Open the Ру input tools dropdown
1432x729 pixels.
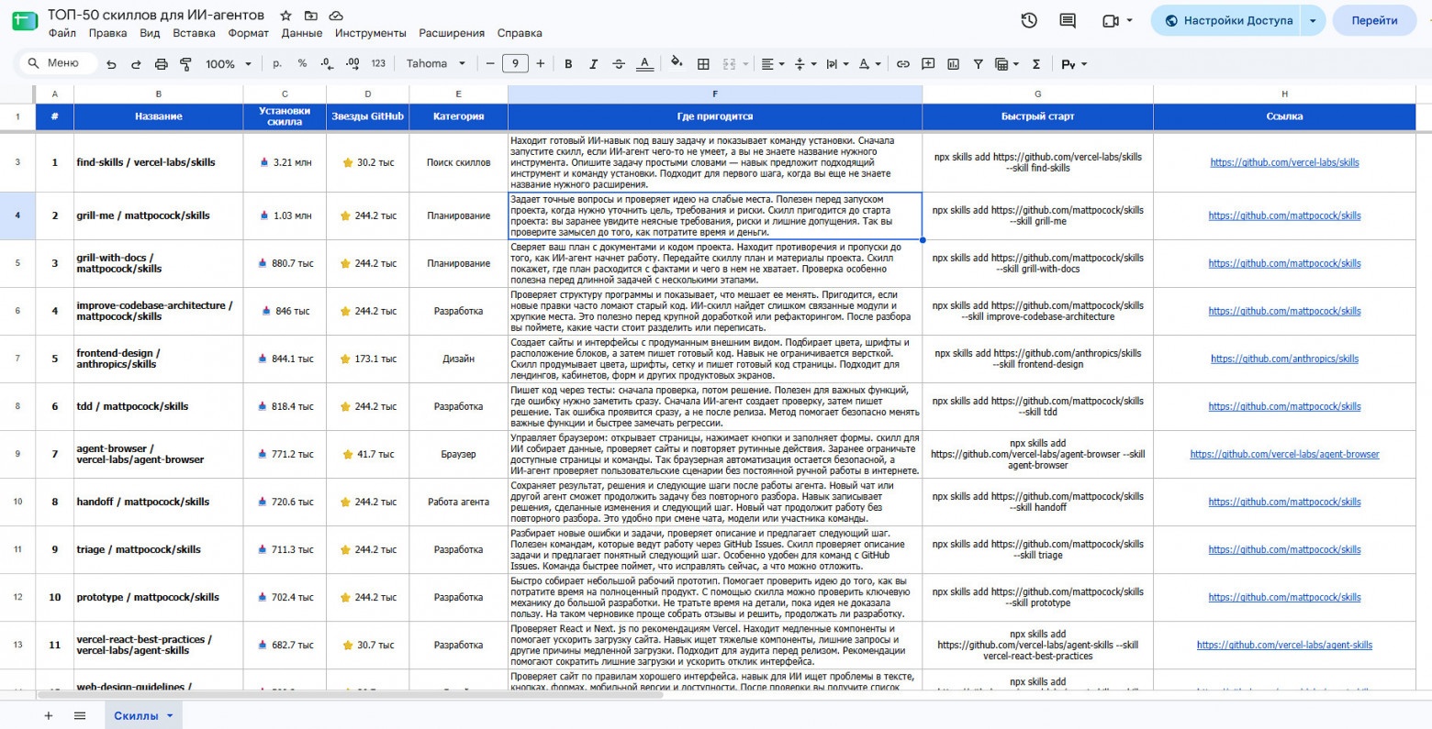pyautogui.click(x=1073, y=64)
